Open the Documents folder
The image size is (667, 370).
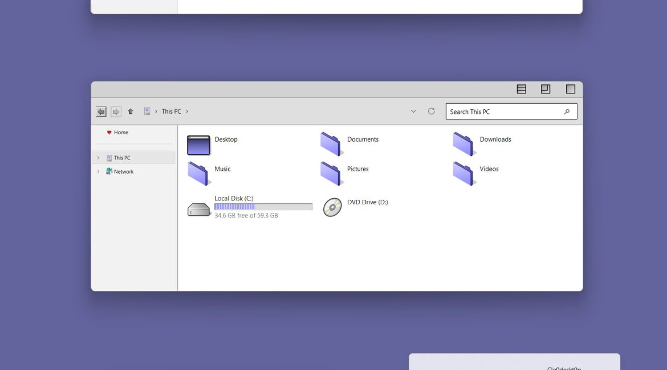(x=331, y=144)
